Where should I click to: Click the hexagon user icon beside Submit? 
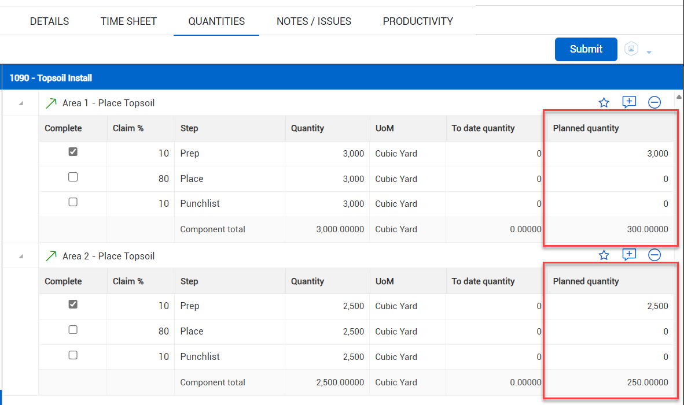[x=631, y=49]
